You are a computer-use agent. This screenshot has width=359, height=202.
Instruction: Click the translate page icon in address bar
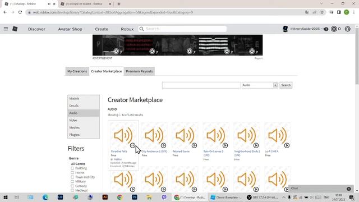point(307,12)
